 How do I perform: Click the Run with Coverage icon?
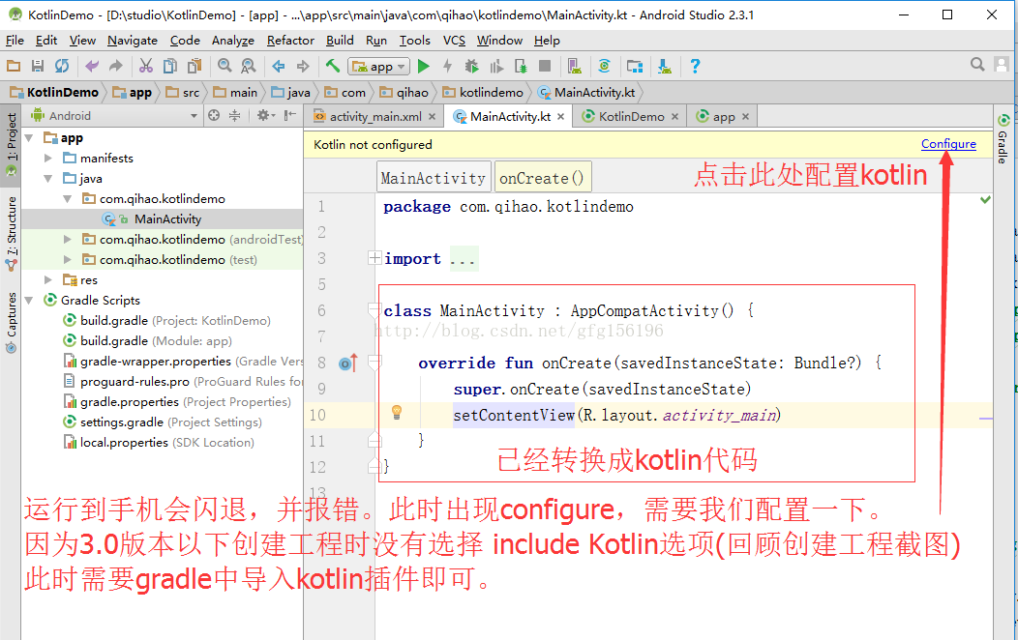[x=496, y=66]
